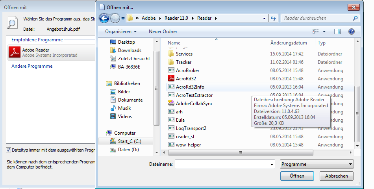Select the AcroRd32 red Adobe icon
374x189 pixels.
coord(171,78)
